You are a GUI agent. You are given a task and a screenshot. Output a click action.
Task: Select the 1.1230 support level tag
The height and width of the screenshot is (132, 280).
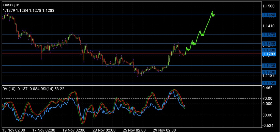tap(269, 66)
